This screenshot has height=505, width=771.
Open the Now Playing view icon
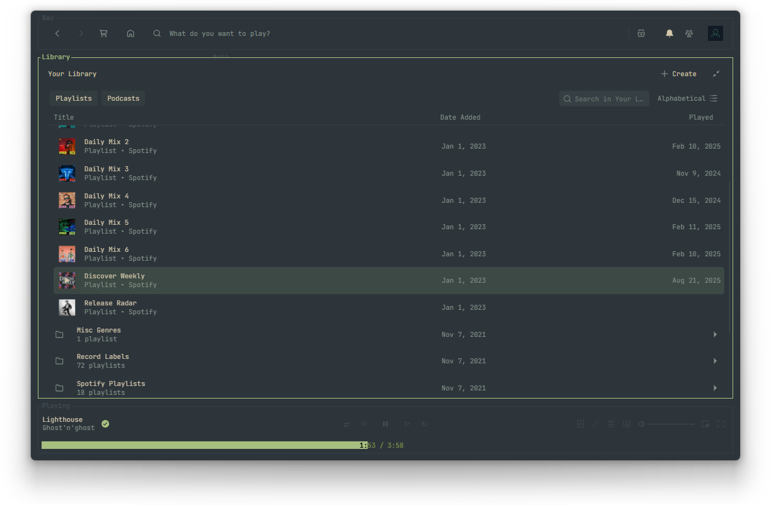pyautogui.click(x=581, y=424)
